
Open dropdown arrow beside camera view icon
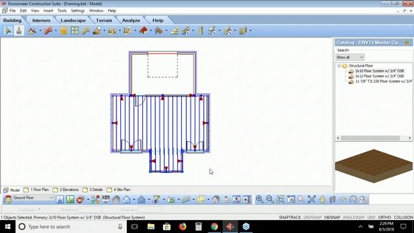(179, 200)
